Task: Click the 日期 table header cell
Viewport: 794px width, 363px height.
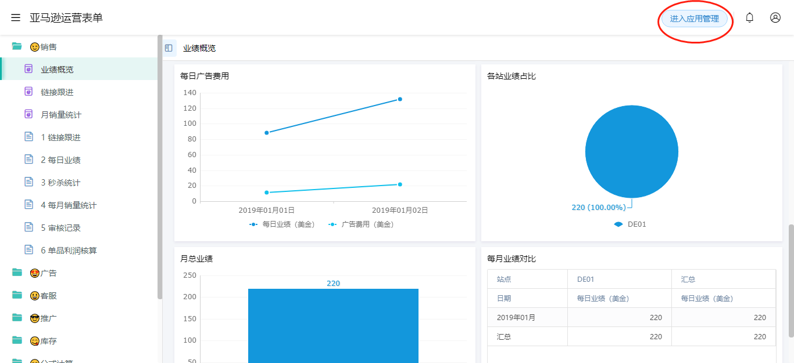Action: [x=528, y=298]
